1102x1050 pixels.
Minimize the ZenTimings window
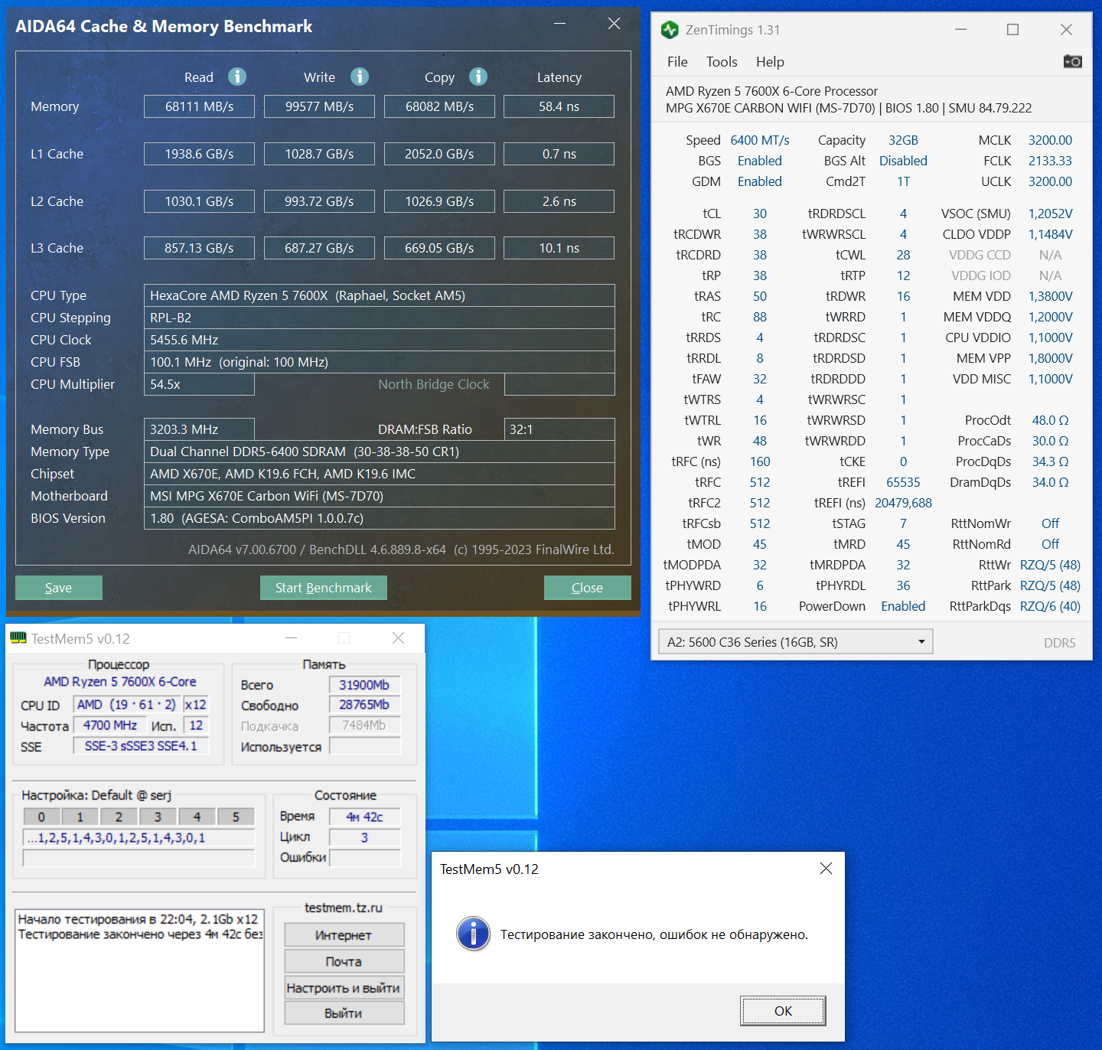(x=961, y=30)
